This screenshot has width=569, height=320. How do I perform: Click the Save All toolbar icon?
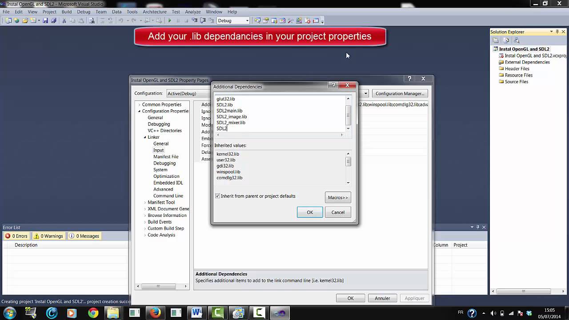point(53,20)
